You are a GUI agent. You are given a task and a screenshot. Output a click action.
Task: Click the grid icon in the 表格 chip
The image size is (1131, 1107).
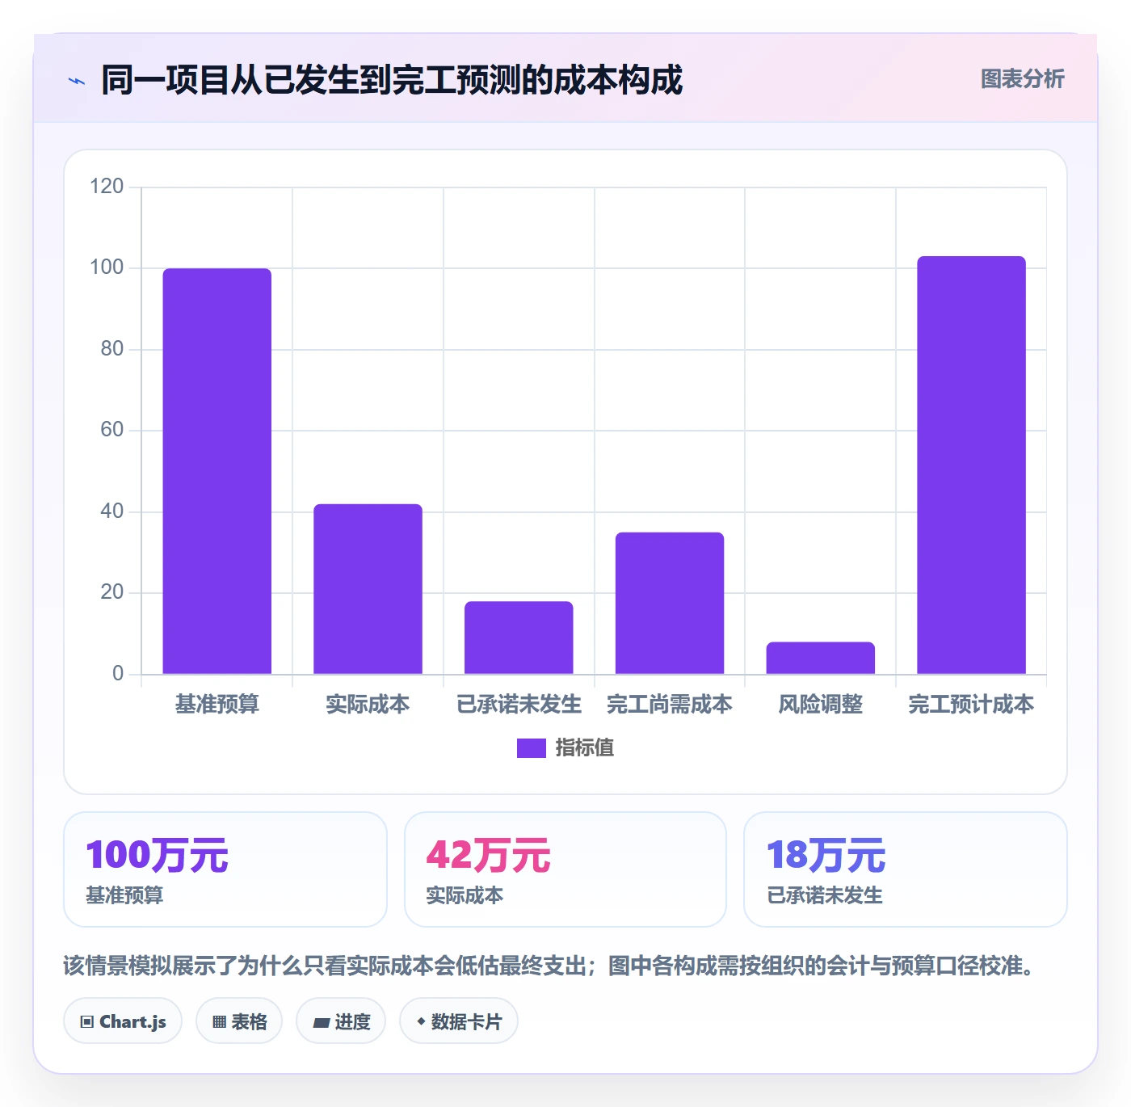click(x=219, y=1022)
